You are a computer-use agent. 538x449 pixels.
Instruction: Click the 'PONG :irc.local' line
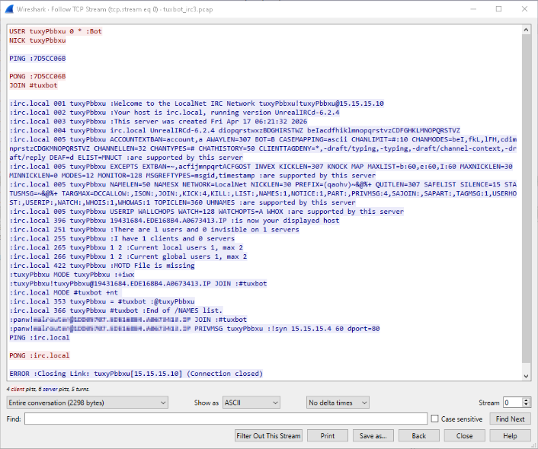pos(40,355)
